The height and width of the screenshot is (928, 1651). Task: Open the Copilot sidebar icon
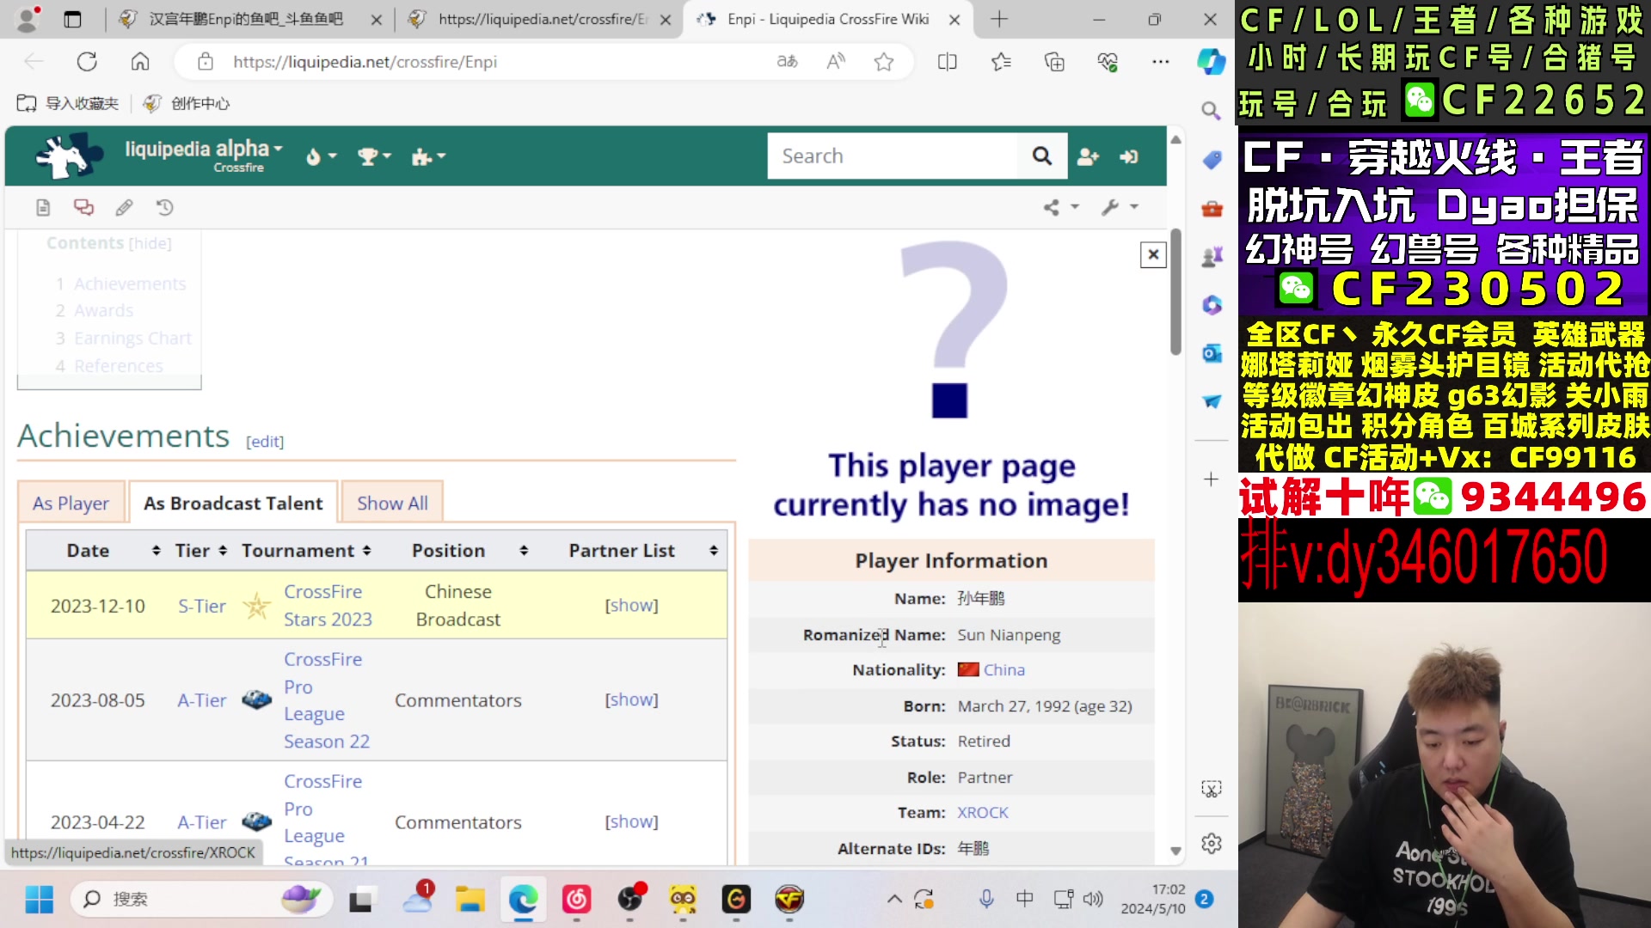tap(1211, 62)
